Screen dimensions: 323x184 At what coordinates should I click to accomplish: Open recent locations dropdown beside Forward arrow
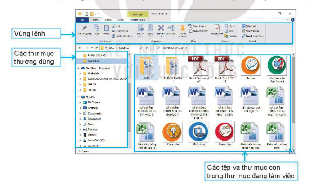[92, 48]
